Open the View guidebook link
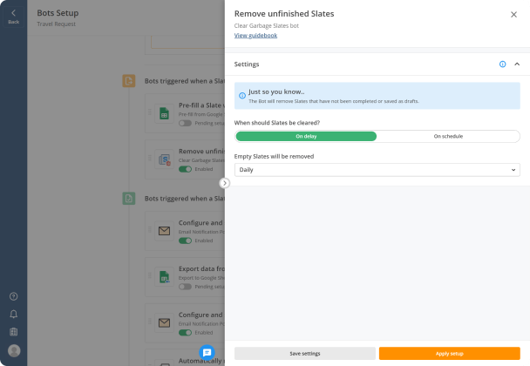Screen dimensions: 530x366 255,36
